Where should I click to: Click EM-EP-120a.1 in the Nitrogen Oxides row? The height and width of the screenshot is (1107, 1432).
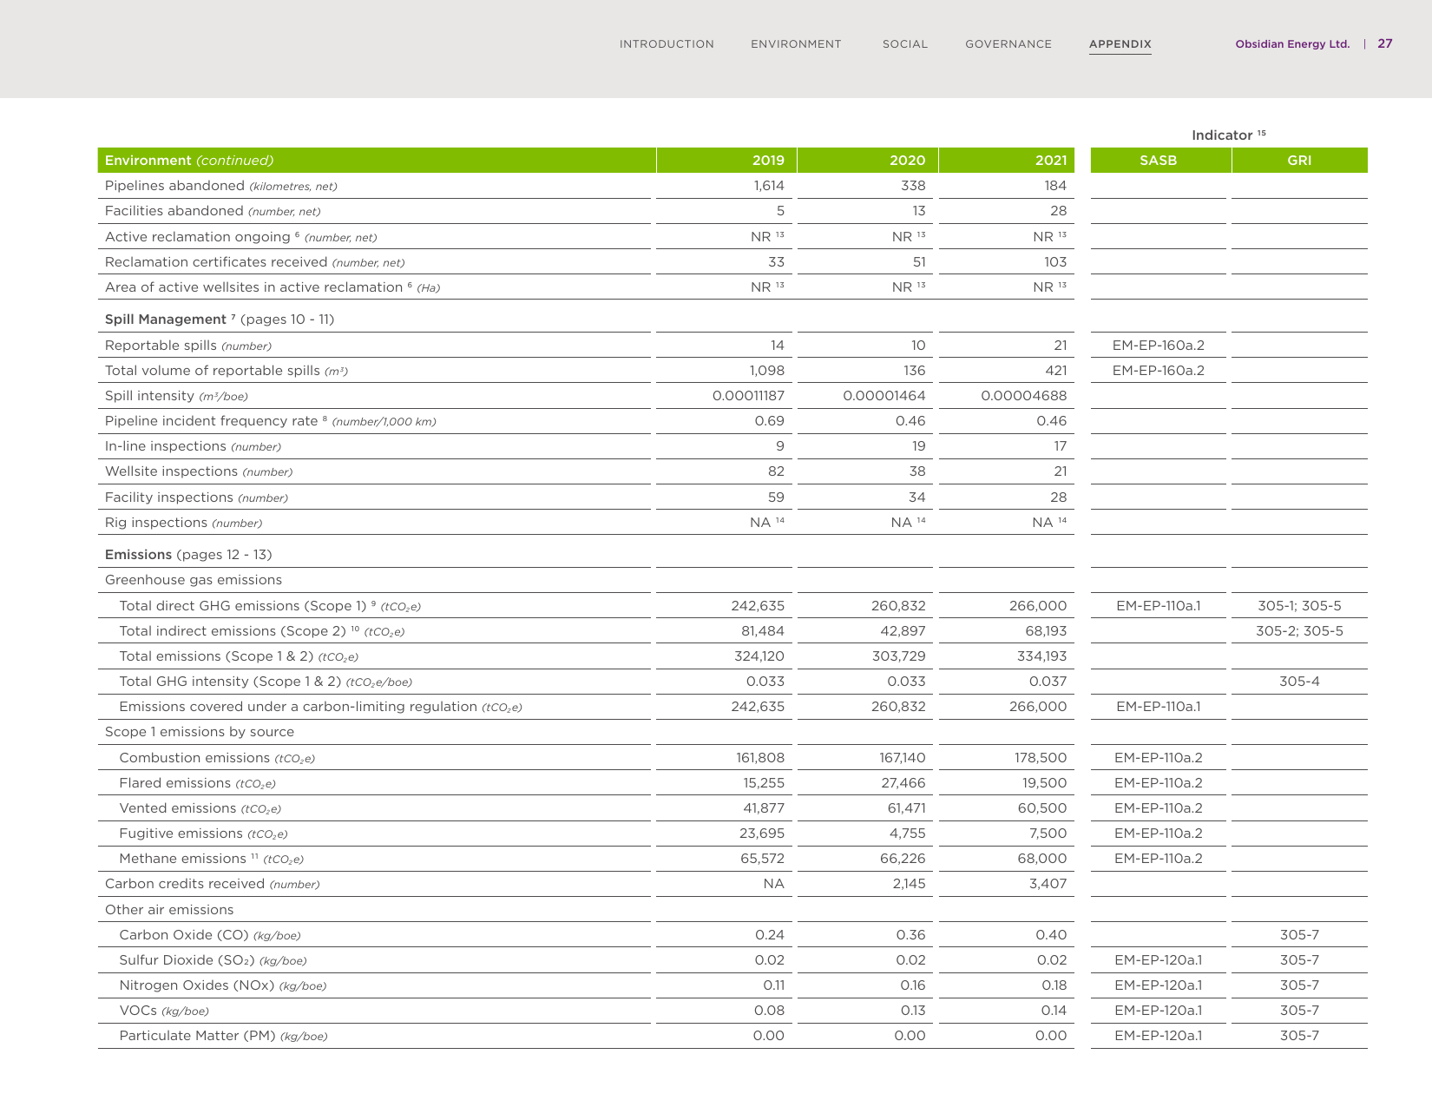1159,985
